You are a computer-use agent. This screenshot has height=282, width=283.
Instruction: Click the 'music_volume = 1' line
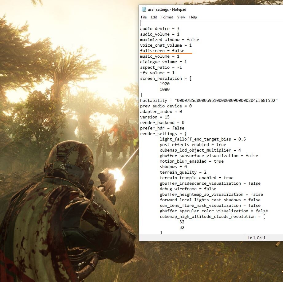pos(160,56)
